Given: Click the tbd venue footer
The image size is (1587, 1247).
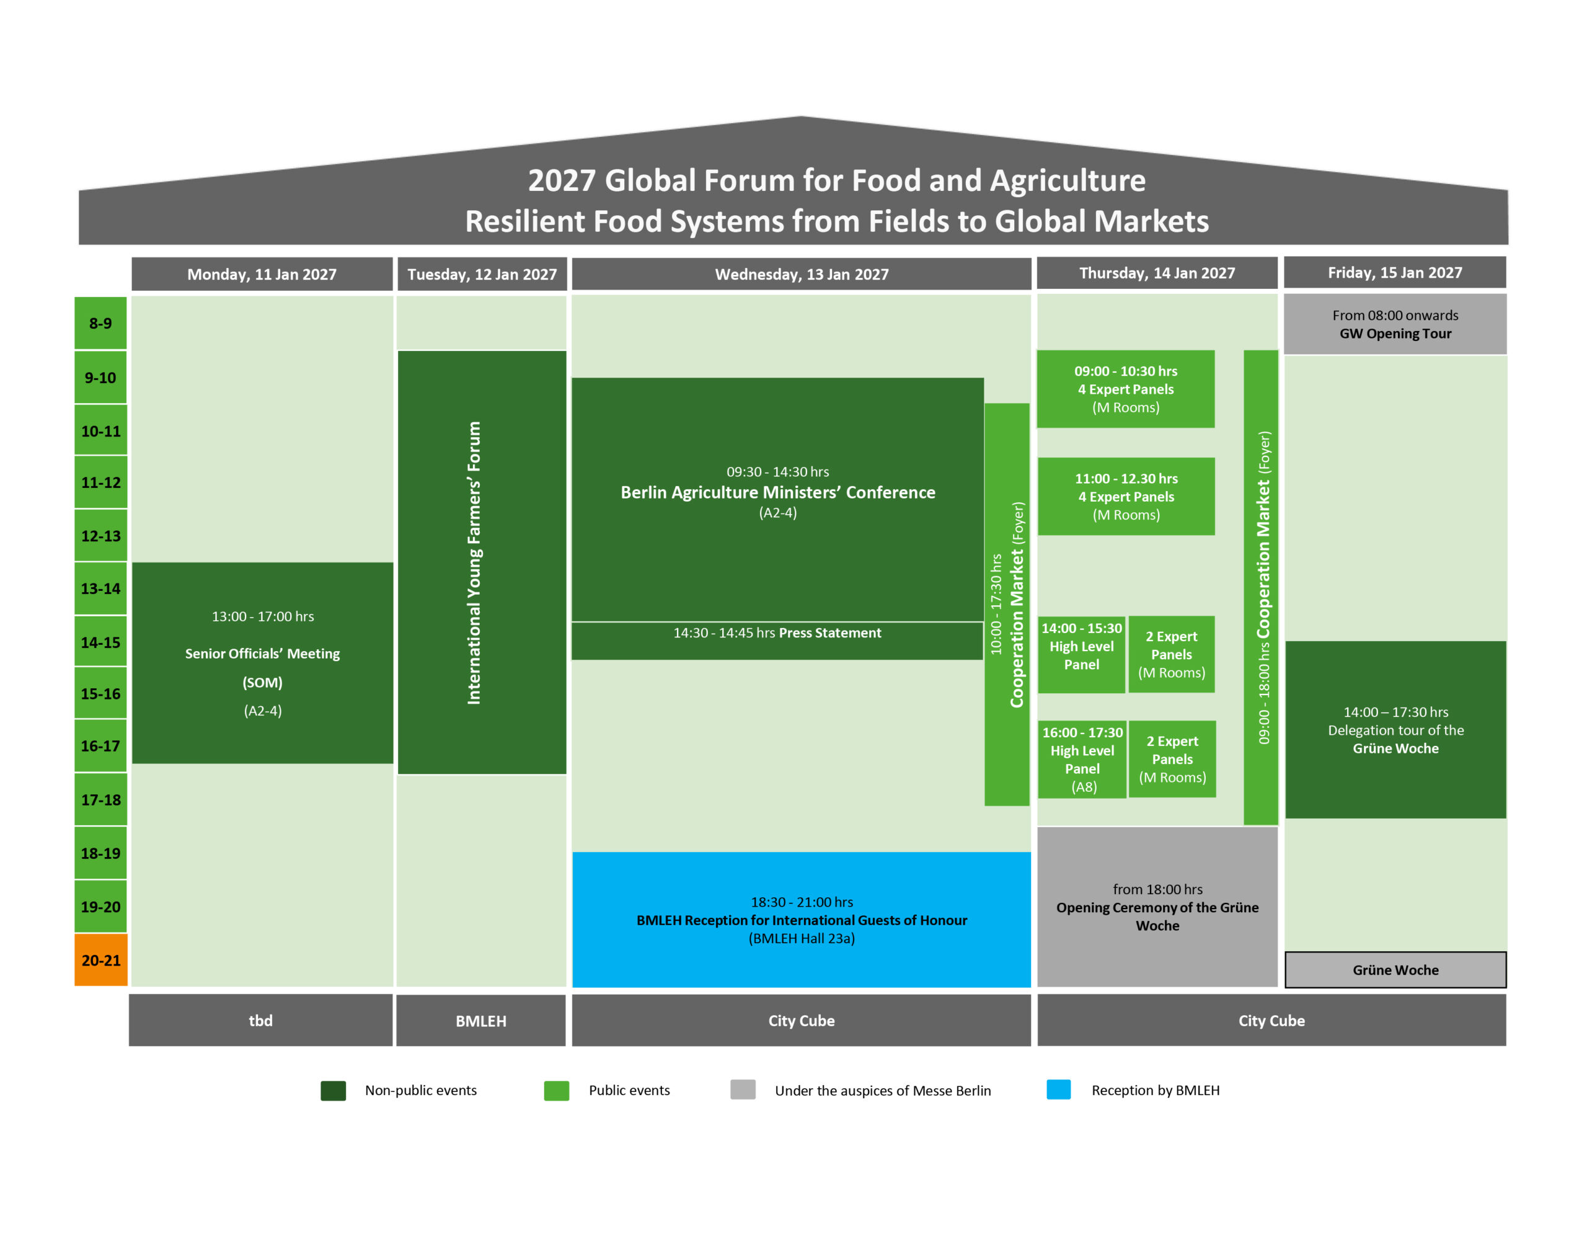Looking at the screenshot, I should tap(260, 1020).
